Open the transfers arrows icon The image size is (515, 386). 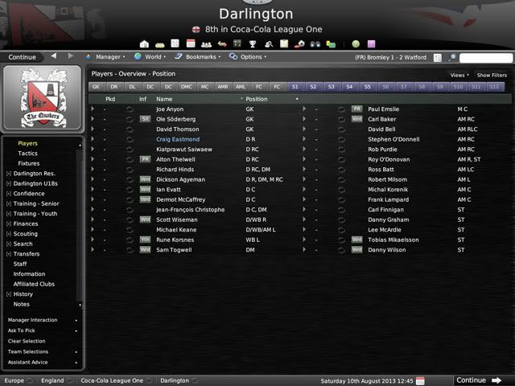click(x=222, y=44)
